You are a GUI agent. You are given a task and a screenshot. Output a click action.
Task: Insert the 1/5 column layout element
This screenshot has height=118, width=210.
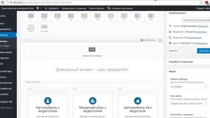point(111,17)
